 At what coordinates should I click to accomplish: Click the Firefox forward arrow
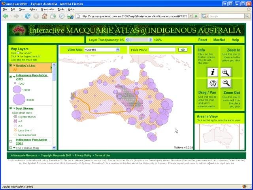coord(17,16)
